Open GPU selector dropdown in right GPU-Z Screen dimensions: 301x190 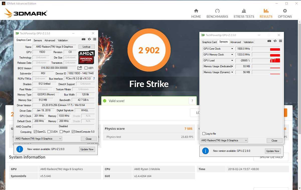coord(224,140)
